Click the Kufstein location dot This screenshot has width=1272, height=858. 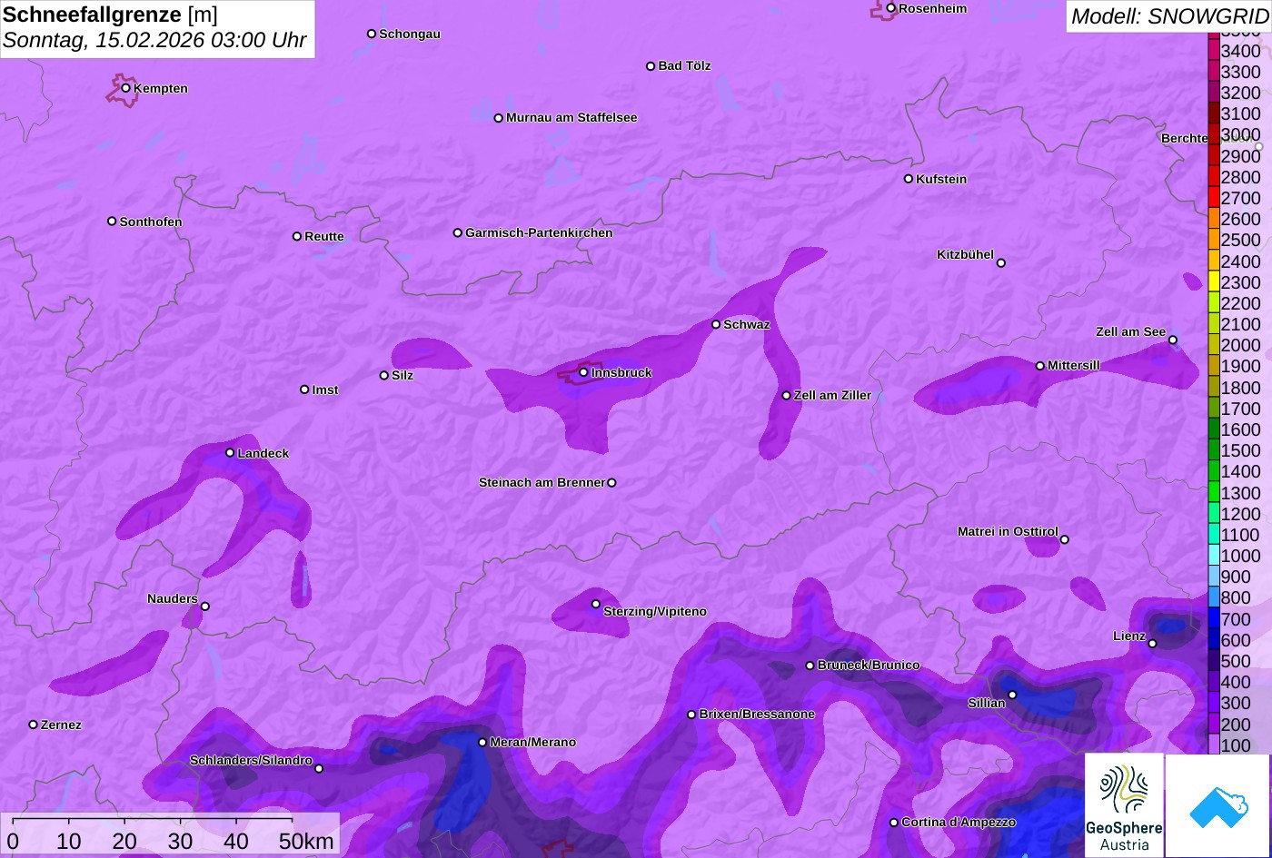909,179
